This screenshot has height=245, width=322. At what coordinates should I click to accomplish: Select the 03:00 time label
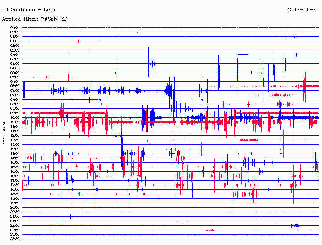tap(15, 55)
